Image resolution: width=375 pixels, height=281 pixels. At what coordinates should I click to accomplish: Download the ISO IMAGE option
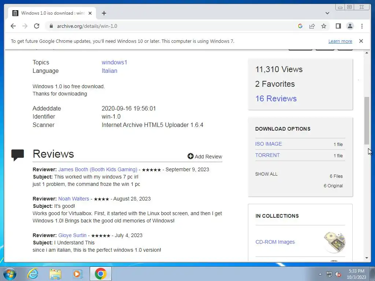pyautogui.click(x=268, y=144)
